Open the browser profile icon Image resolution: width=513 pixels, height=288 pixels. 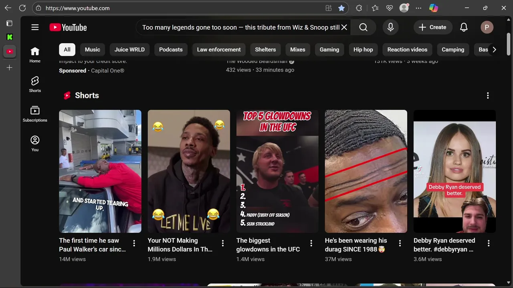tap(404, 8)
